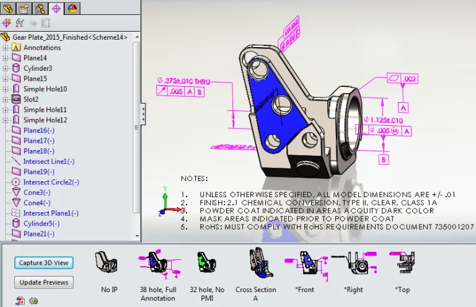Click the Annotations folder icon
Screen dimensions: 476x307
[x=16, y=48]
